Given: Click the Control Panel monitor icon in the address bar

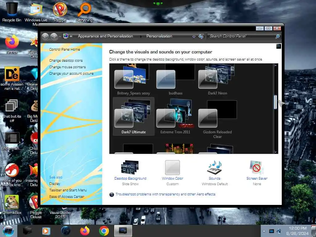Looking at the screenshot, I should point(65,36).
